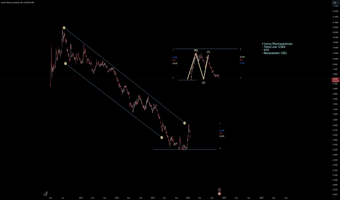The height and width of the screenshot is (200, 340).
Task: Click the 16.0000 price scale label
Action: pyautogui.click(x=336, y=48)
